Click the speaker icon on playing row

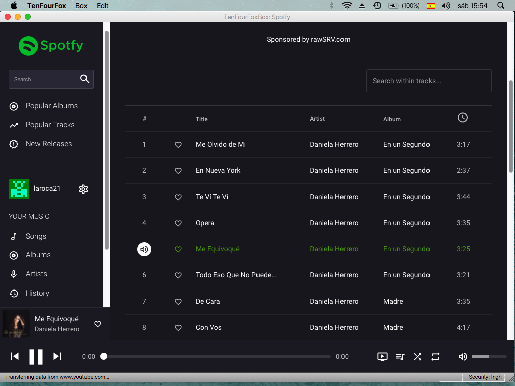[x=144, y=249]
